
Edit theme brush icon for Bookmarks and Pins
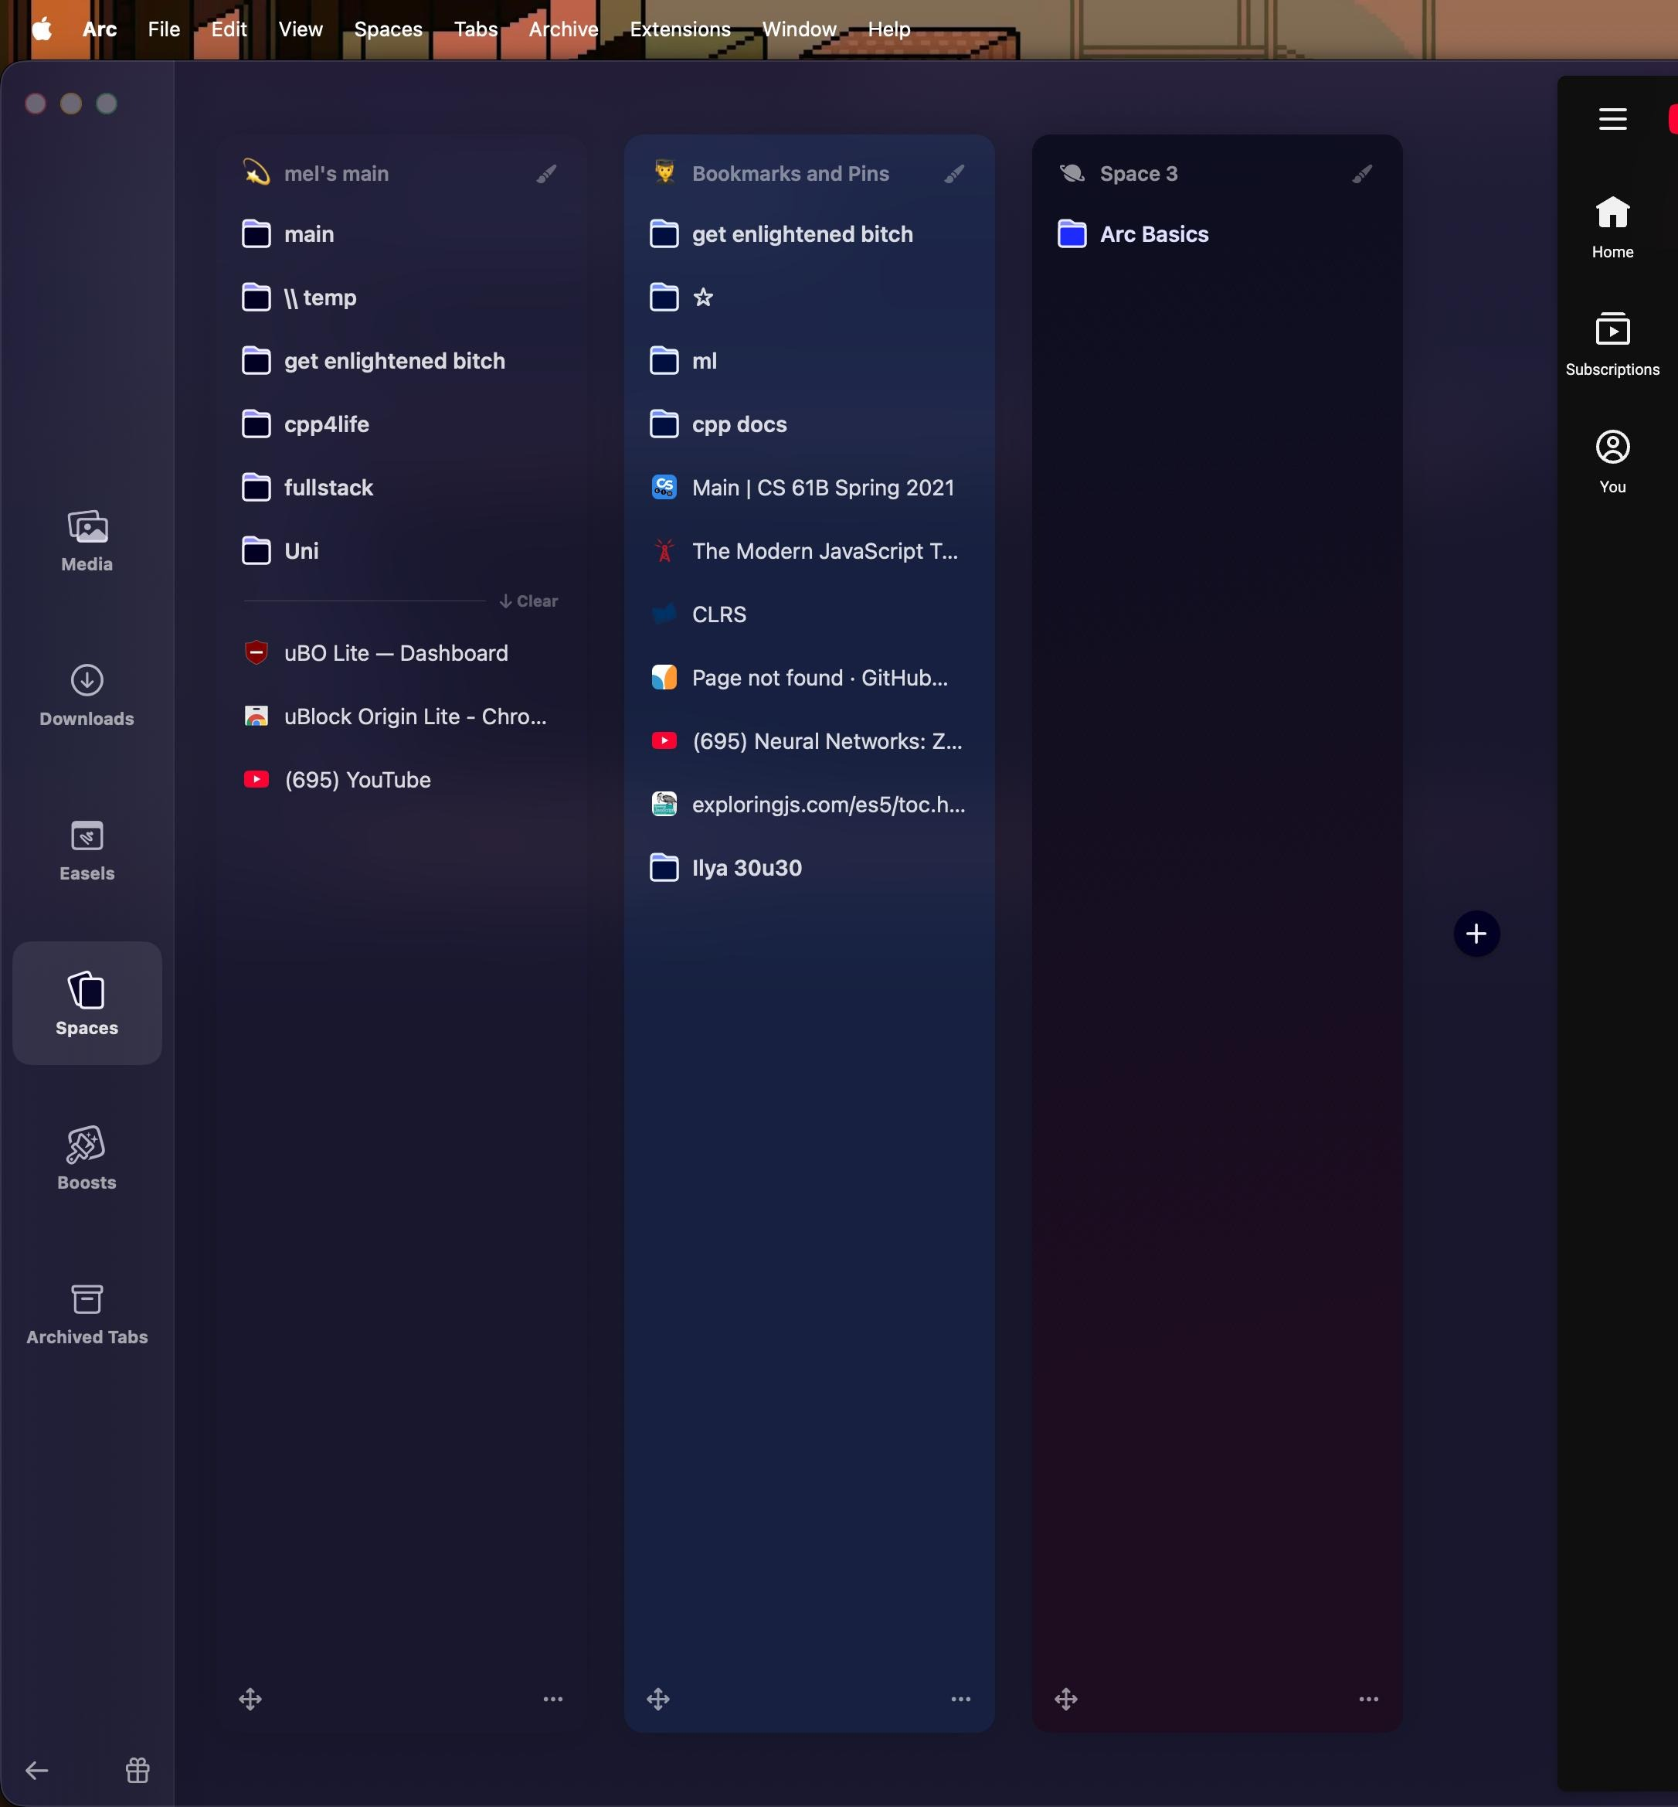(954, 174)
